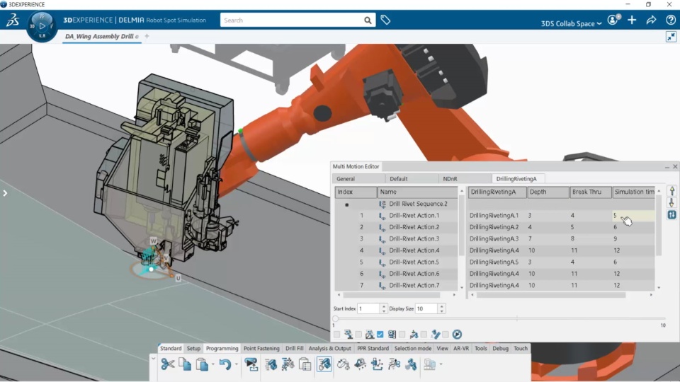680x382 pixels.
Task: Uncheck the checked box in editor footer
Action: [x=380, y=335]
